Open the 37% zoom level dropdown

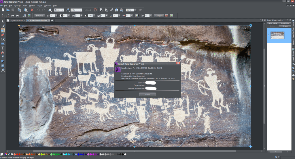(80, 10)
